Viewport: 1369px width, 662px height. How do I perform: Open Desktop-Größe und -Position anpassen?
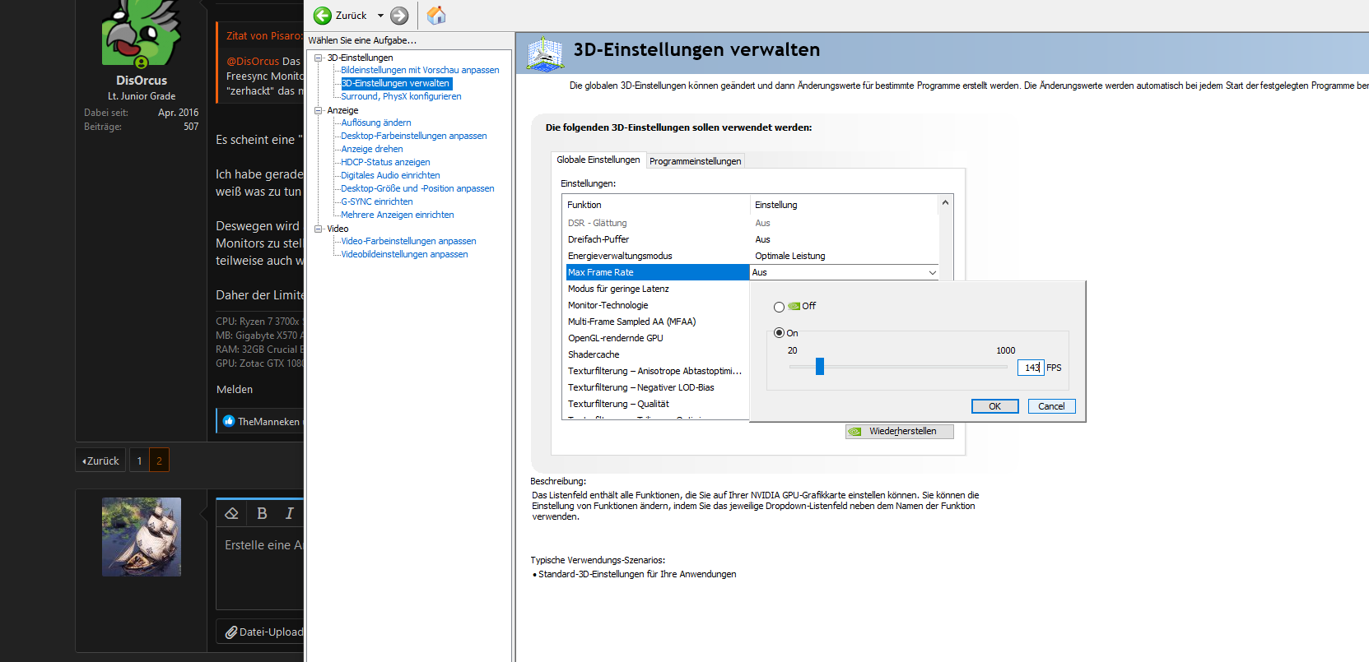coord(417,188)
